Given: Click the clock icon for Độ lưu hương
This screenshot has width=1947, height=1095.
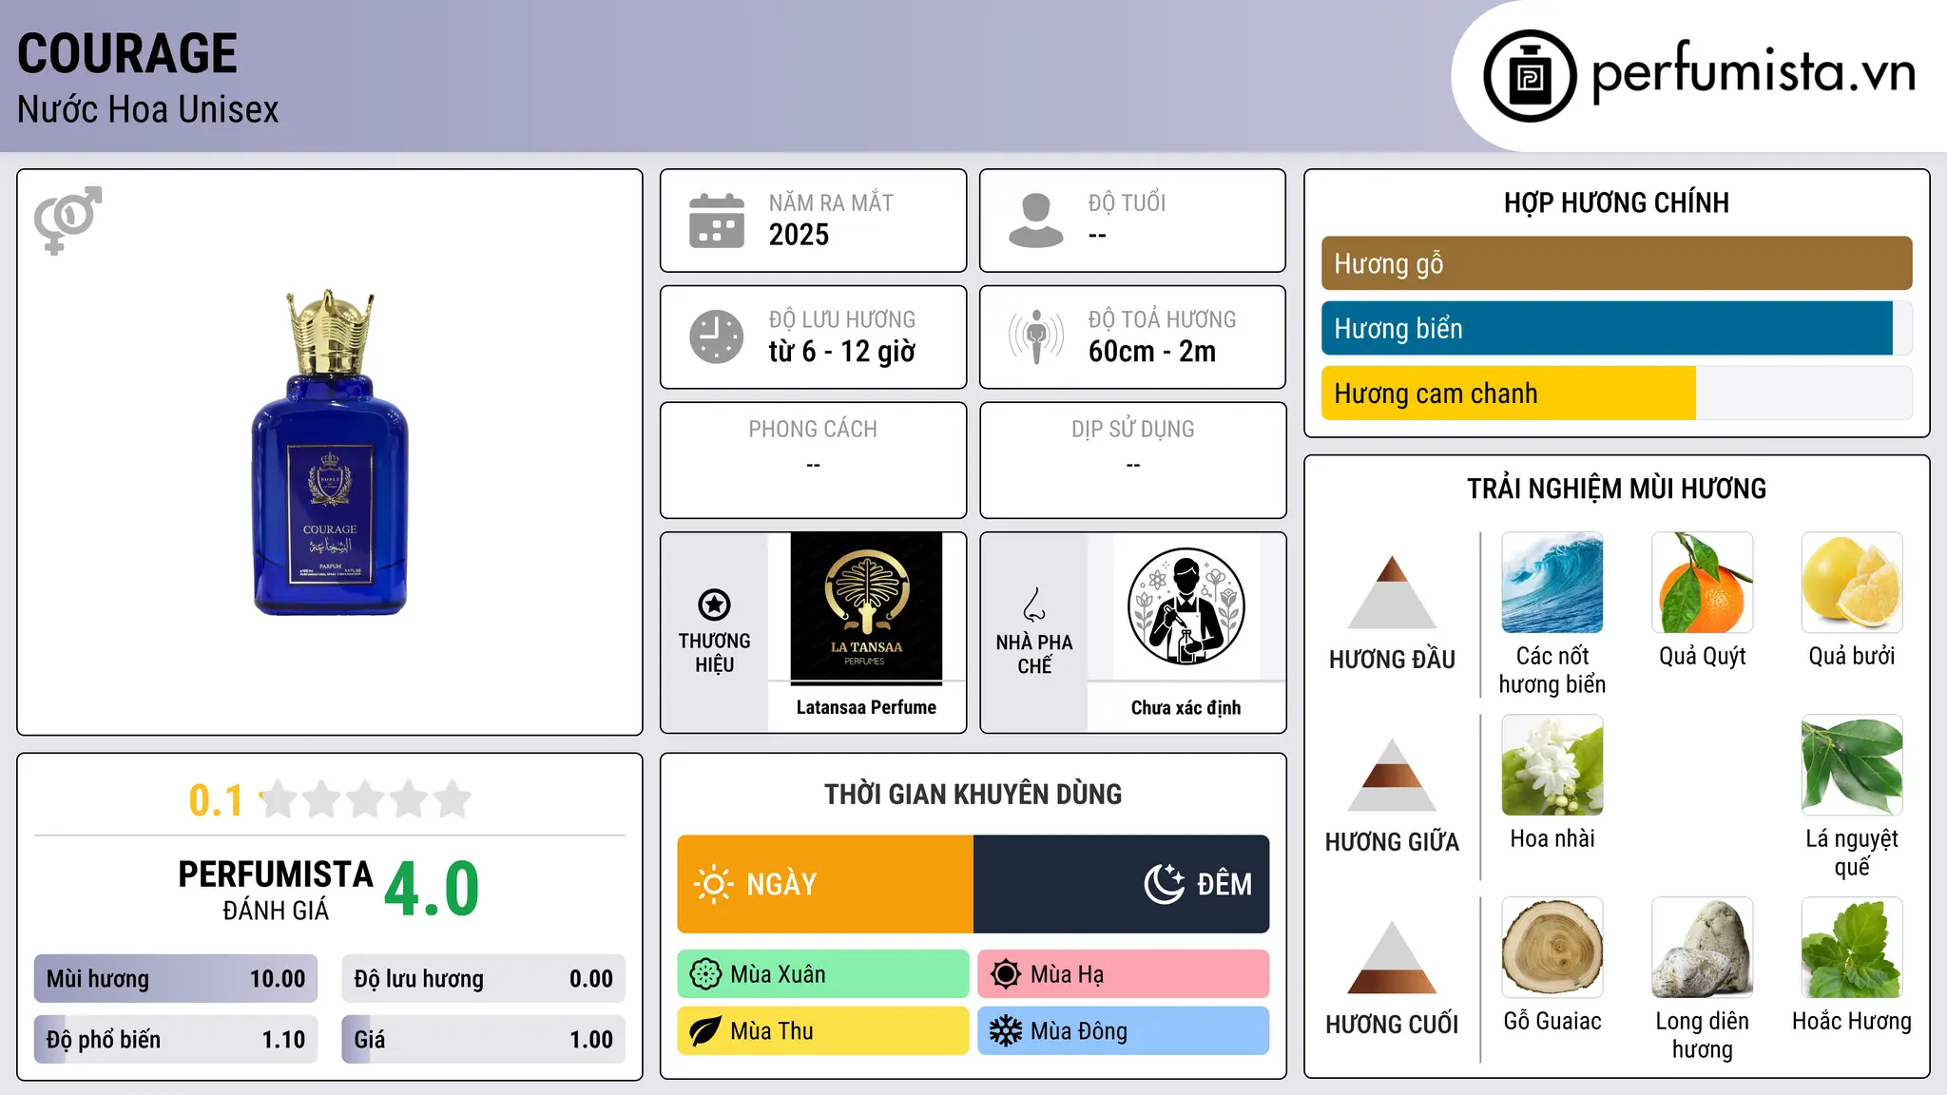Looking at the screenshot, I should pyautogui.click(x=717, y=336).
